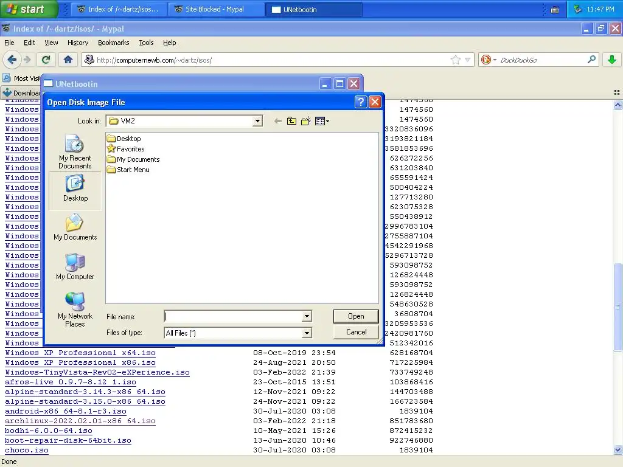Go up one folder level icon
The height and width of the screenshot is (467, 623).
291,121
